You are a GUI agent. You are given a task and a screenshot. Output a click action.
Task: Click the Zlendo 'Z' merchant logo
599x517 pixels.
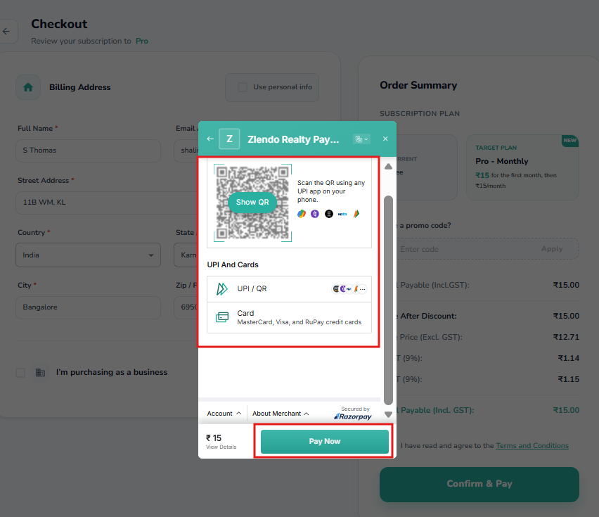tap(229, 139)
